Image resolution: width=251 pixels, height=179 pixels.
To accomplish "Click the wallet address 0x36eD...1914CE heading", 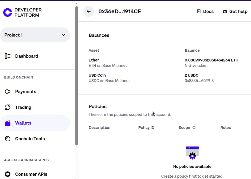I will 120,11.
